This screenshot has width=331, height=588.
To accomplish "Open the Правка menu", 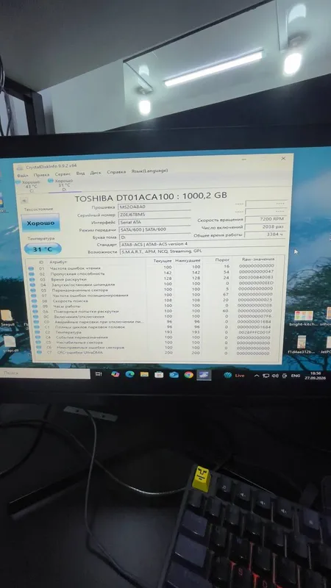I will (41, 174).
